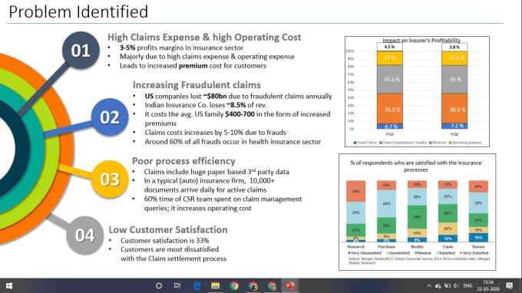Open File Explorer from taskbar
The image size is (522, 293).
click(215, 285)
